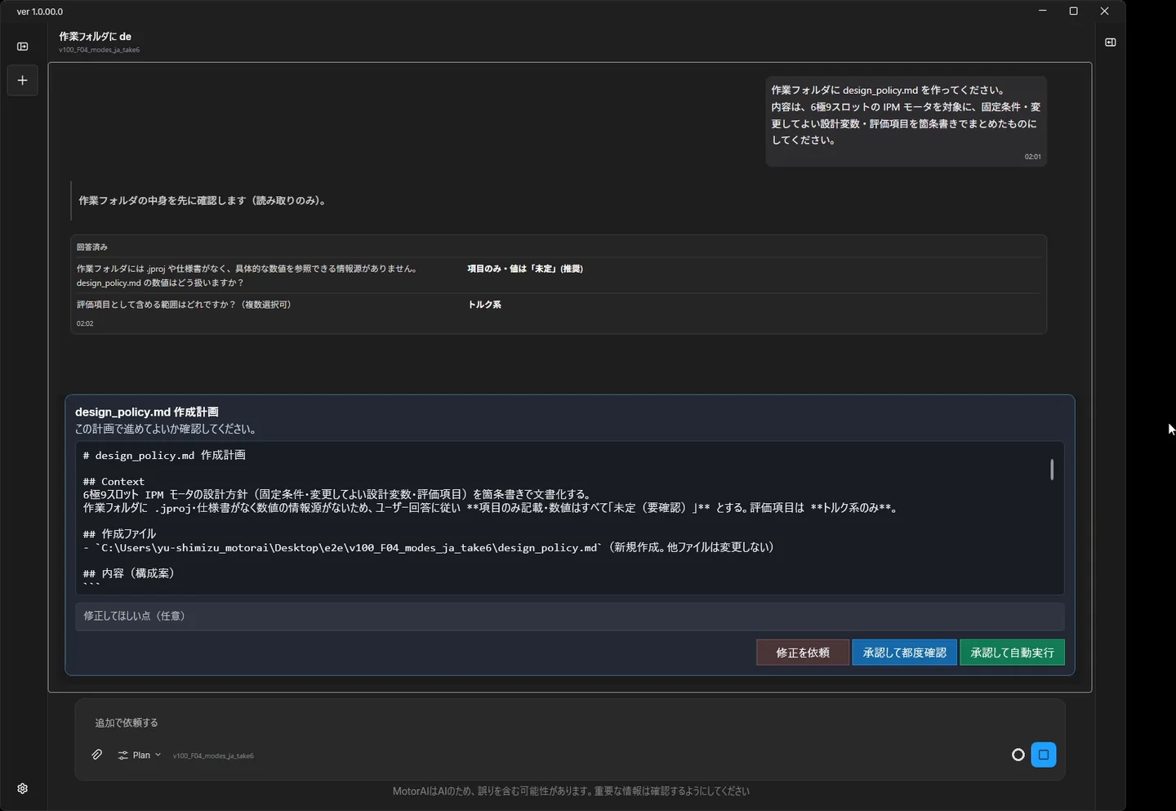Click the bold heading design_policy.md 作成計画

pyautogui.click(x=147, y=412)
